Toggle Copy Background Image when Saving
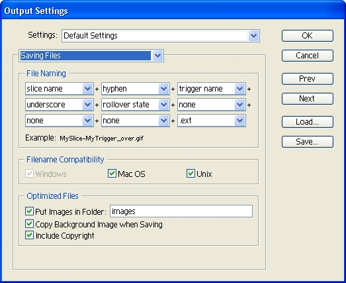The height and width of the screenshot is (283, 346). (x=29, y=224)
